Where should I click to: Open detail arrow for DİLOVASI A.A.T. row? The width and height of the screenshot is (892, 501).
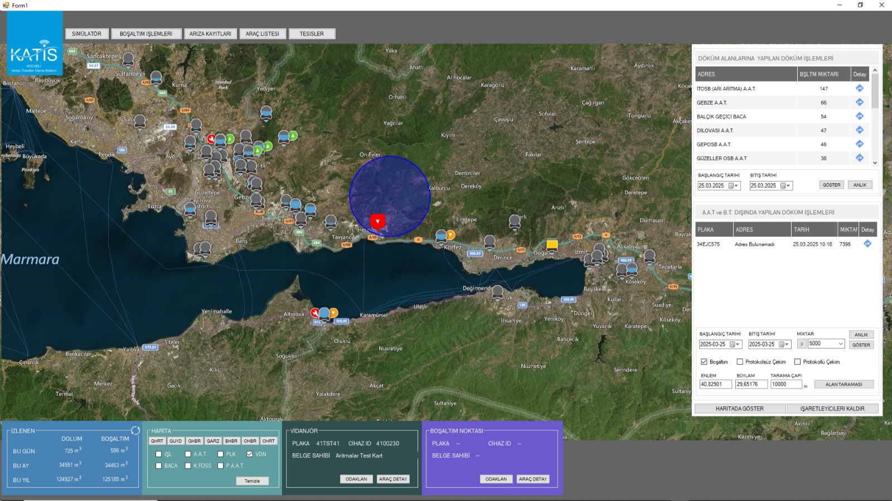click(x=859, y=130)
